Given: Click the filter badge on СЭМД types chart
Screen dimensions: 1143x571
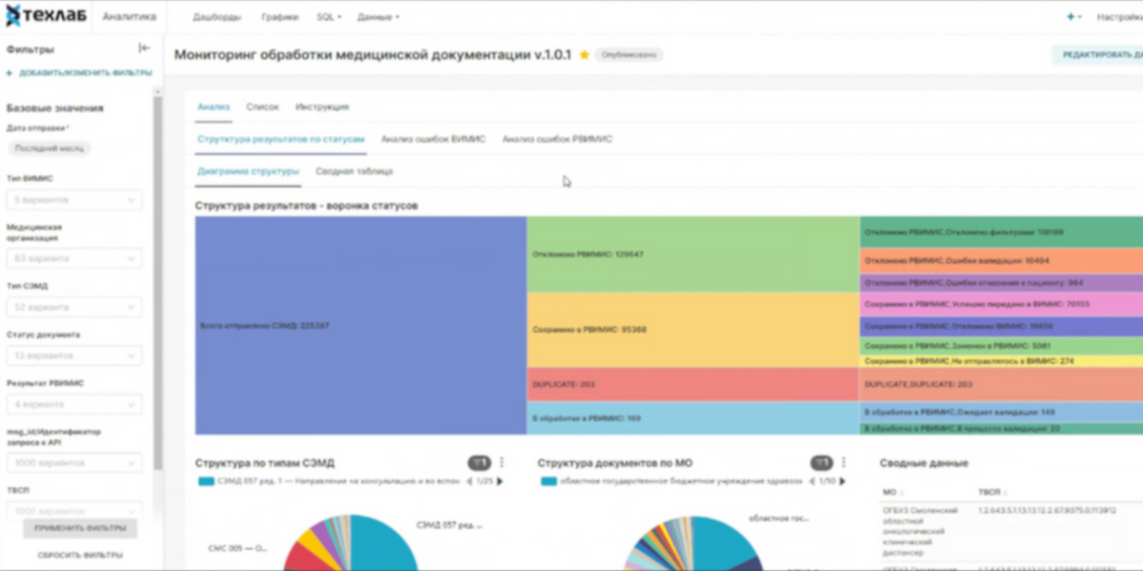Looking at the screenshot, I should [x=479, y=462].
